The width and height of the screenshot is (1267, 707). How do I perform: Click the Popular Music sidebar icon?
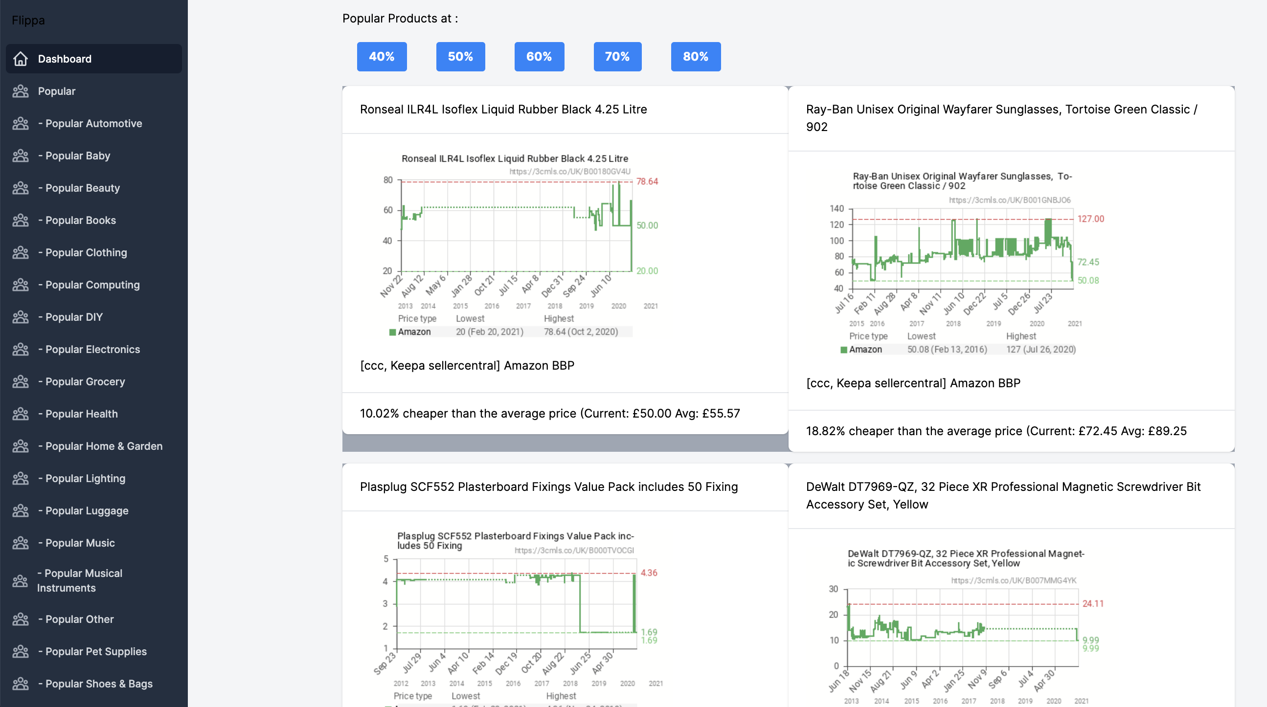click(20, 543)
